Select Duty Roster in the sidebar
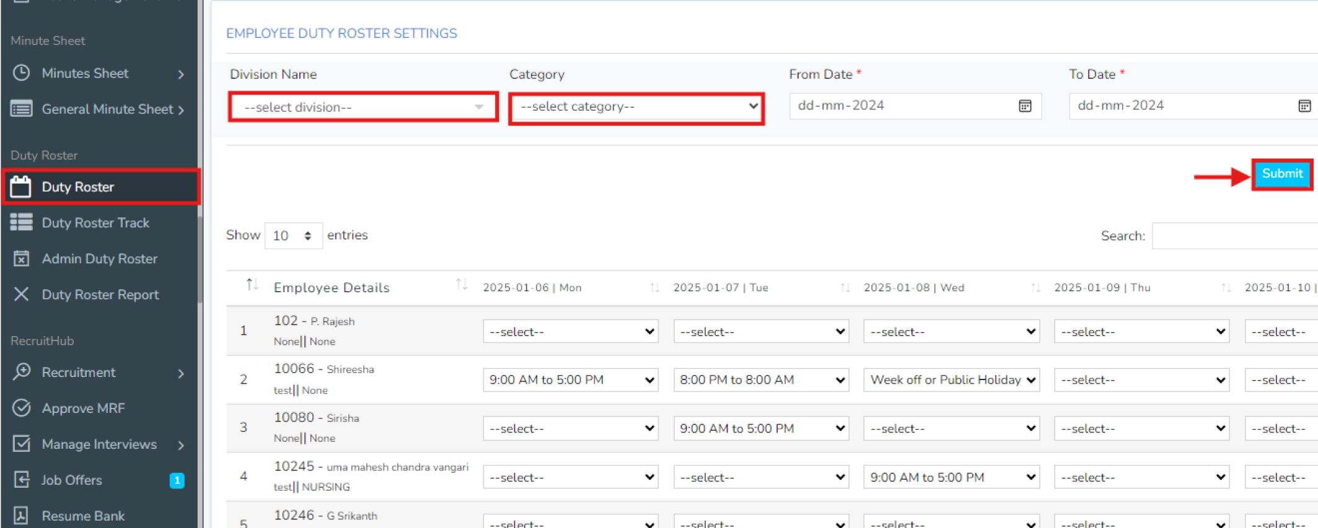Image resolution: width=1318 pixels, height=528 pixels. pos(101,186)
